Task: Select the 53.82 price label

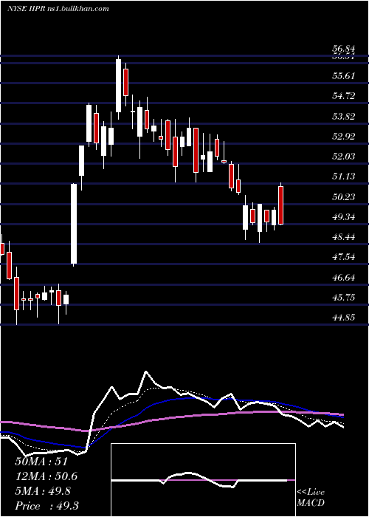Action: pyautogui.click(x=343, y=116)
